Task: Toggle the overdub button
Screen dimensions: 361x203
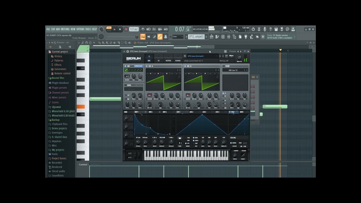Action: pos(160,29)
